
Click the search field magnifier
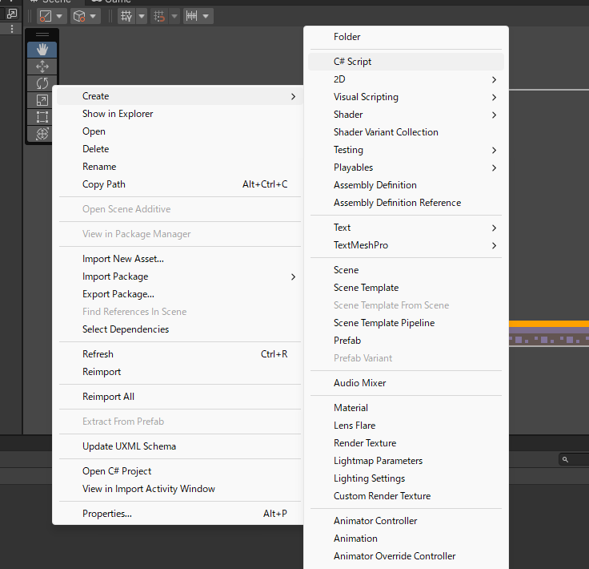pyautogui.click(x=565, y=459)
